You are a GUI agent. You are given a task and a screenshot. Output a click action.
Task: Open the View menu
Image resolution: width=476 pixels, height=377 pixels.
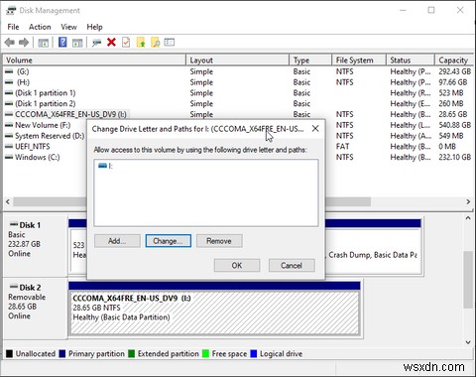pyautogui.click(x=68, y=27)
